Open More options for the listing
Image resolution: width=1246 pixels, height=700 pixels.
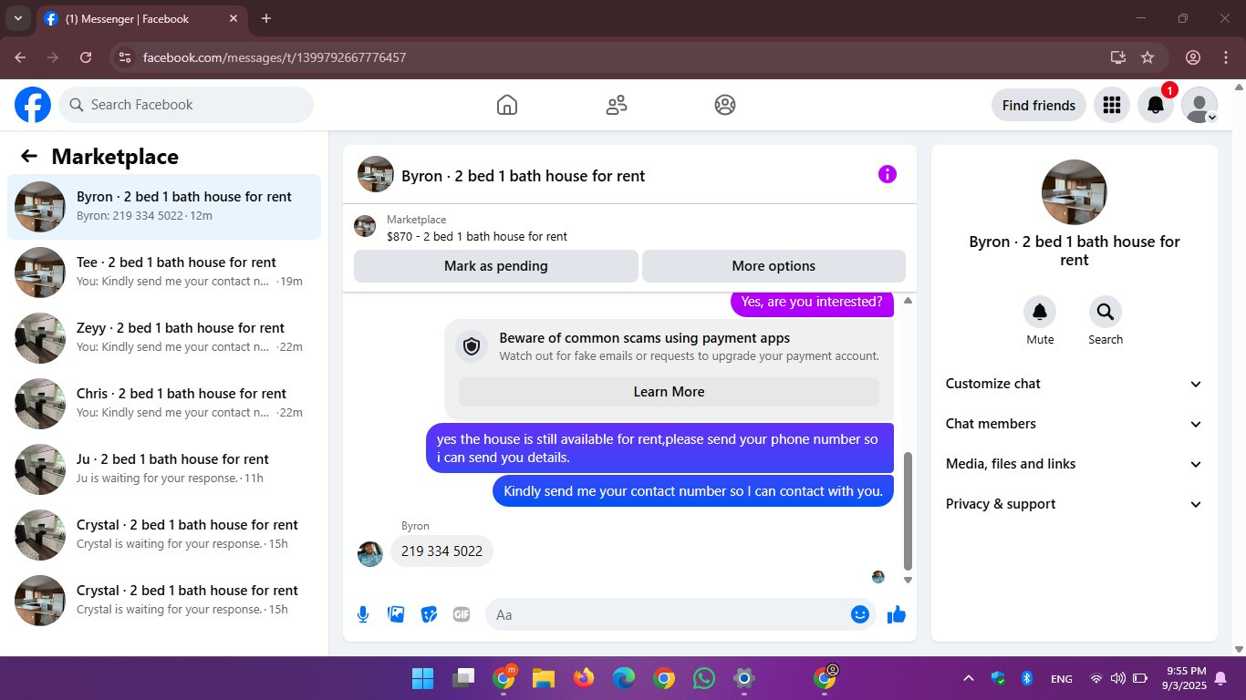pos(774,266)
